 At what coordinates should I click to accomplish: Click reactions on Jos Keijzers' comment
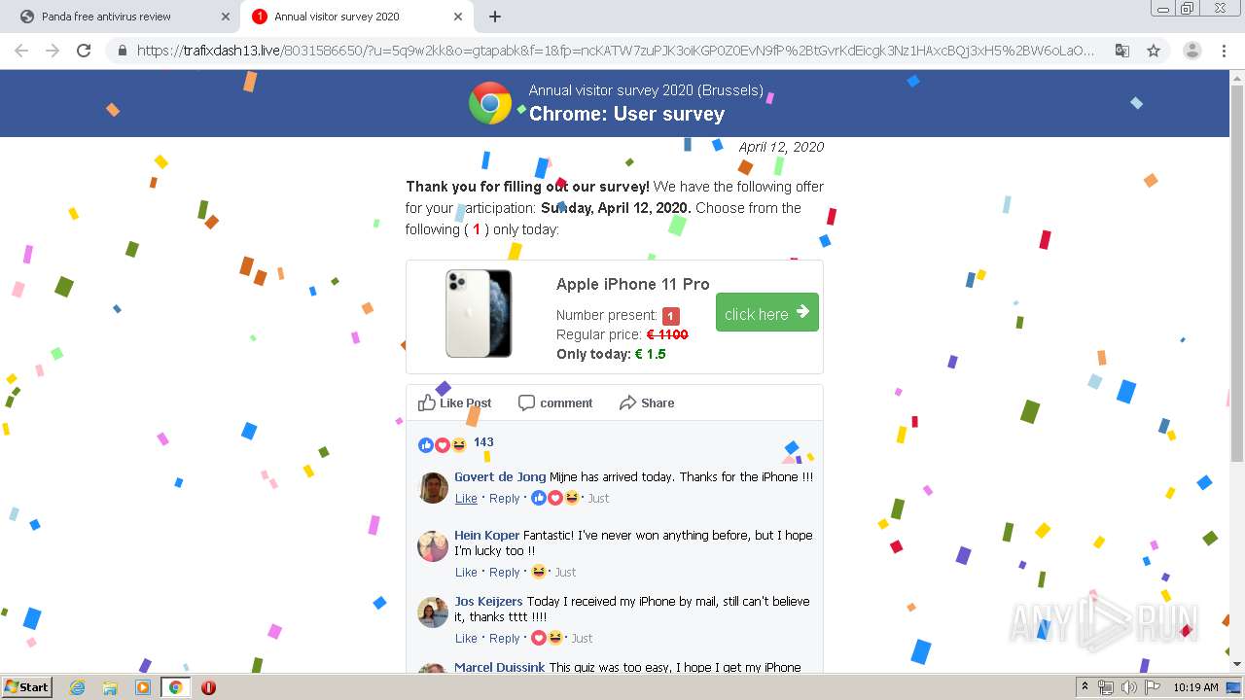pyautogui.click(x=547, y=638)
